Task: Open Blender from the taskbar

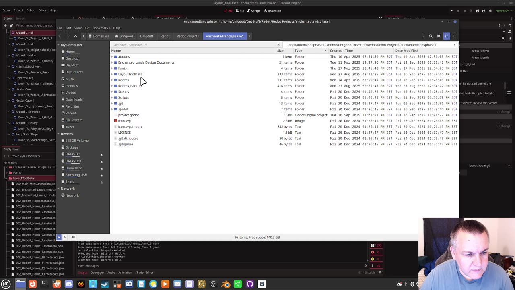Action: pyautogui.click(x=226, y=284)
